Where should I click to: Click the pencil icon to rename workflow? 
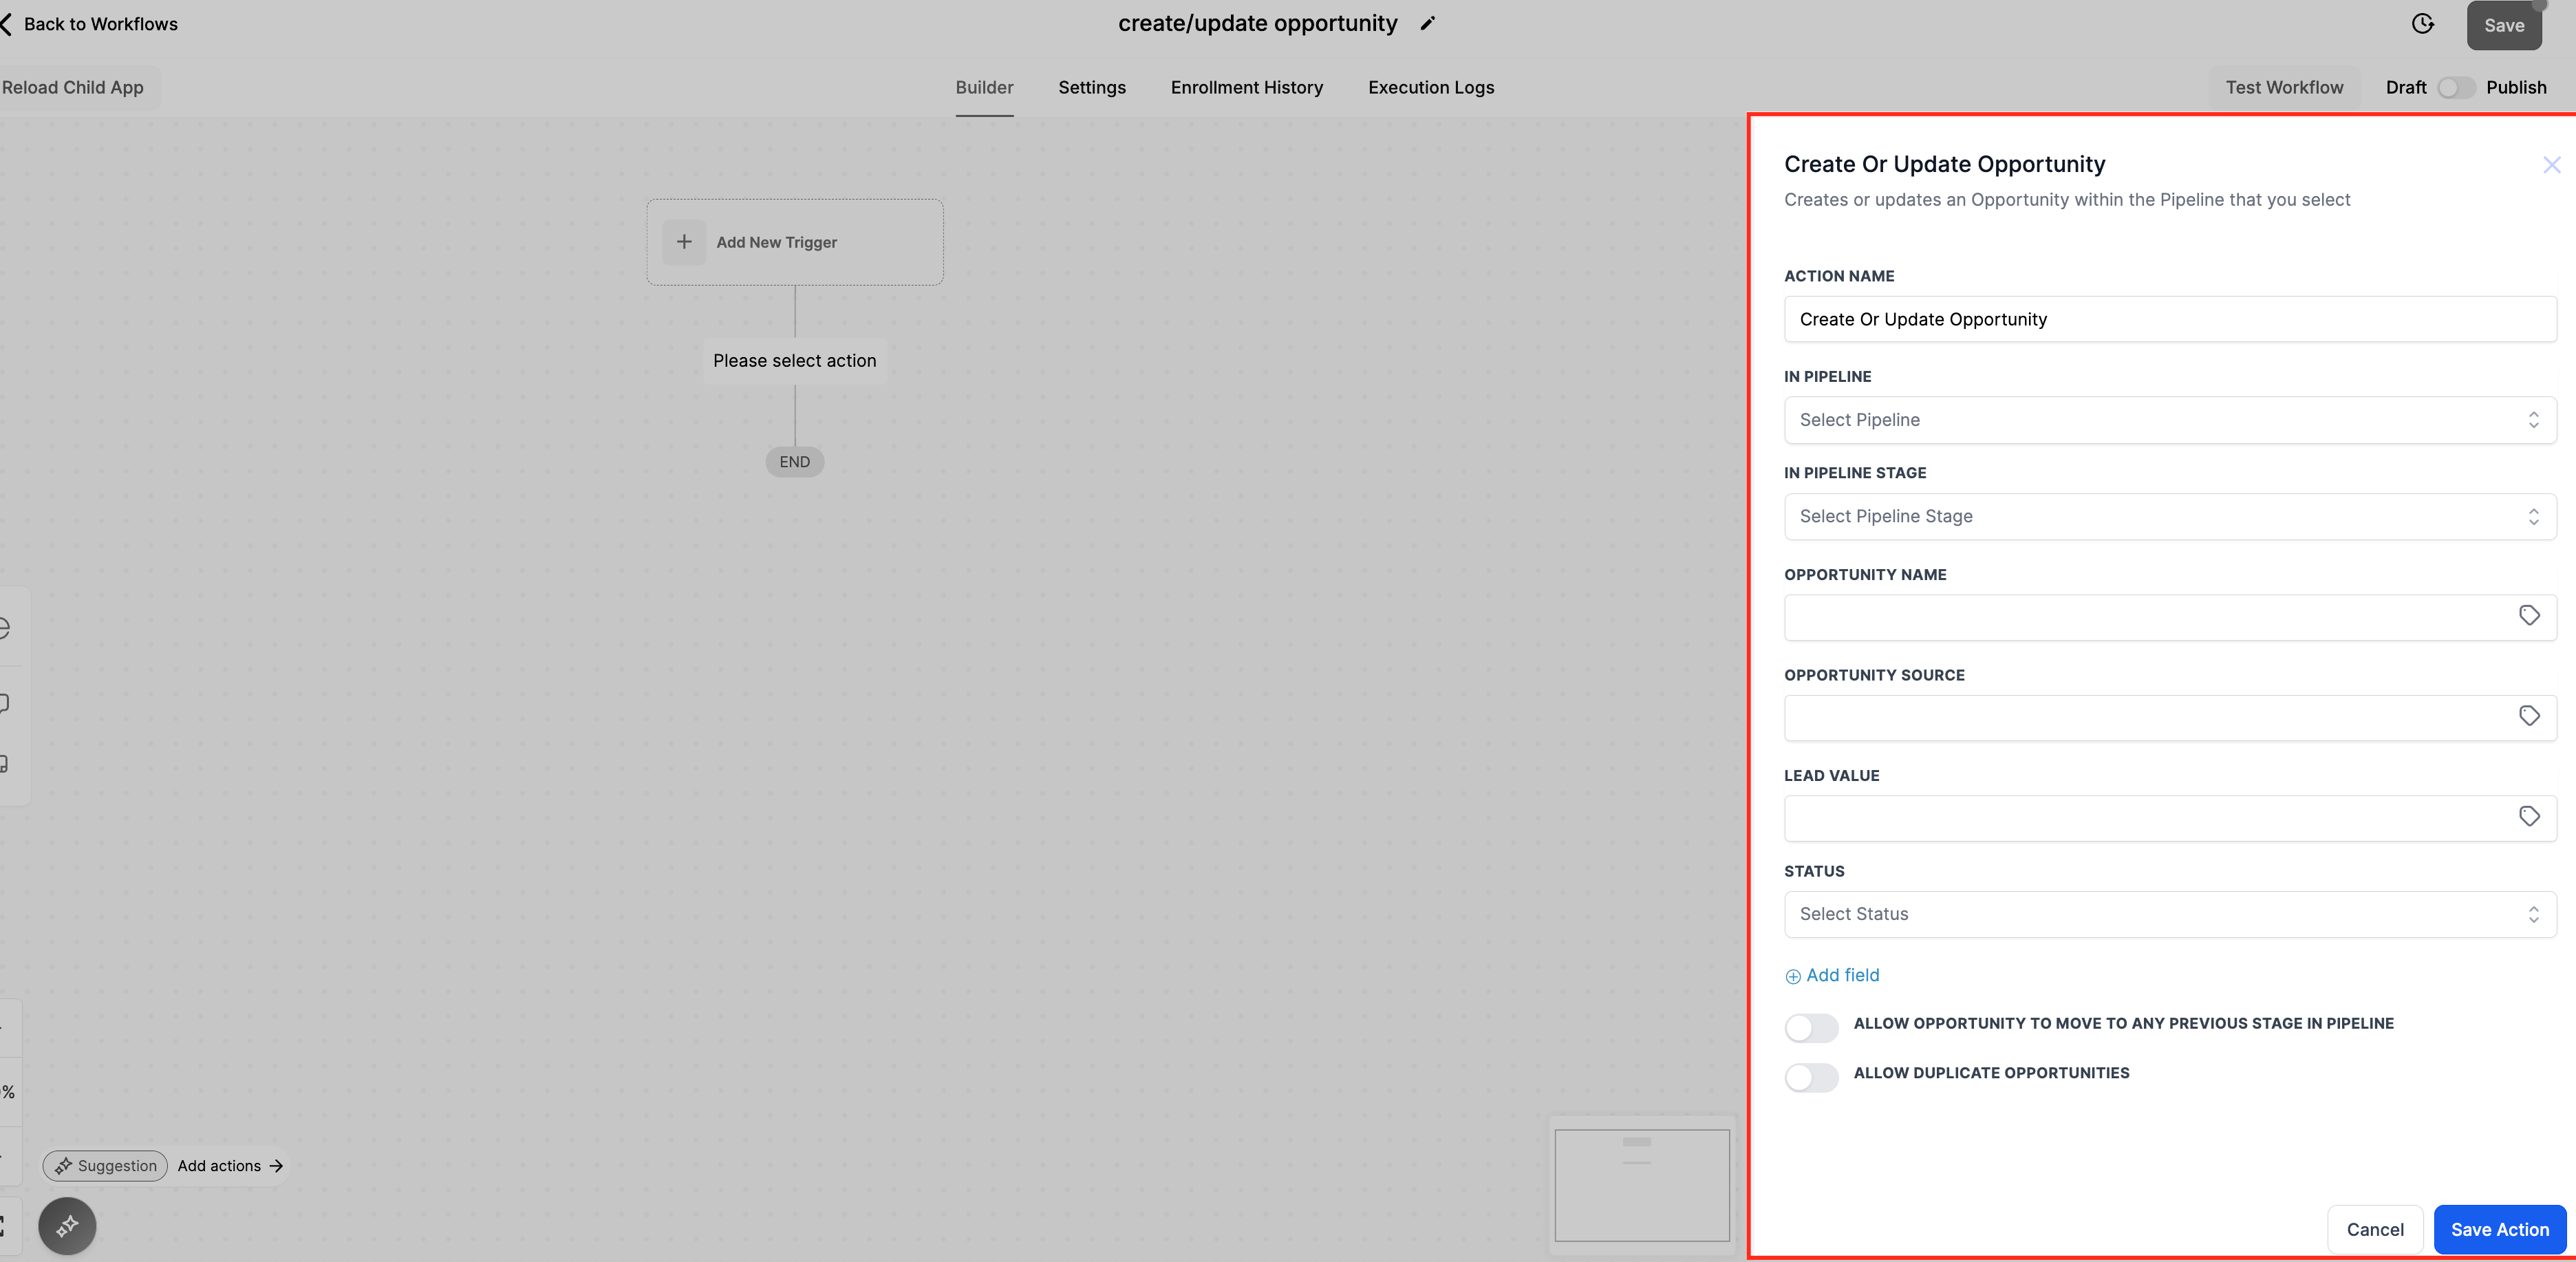tap(1427, 24)
